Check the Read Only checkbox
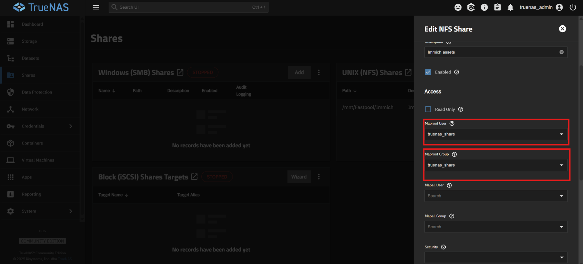The image size is (583, 264). pos(428,109)
